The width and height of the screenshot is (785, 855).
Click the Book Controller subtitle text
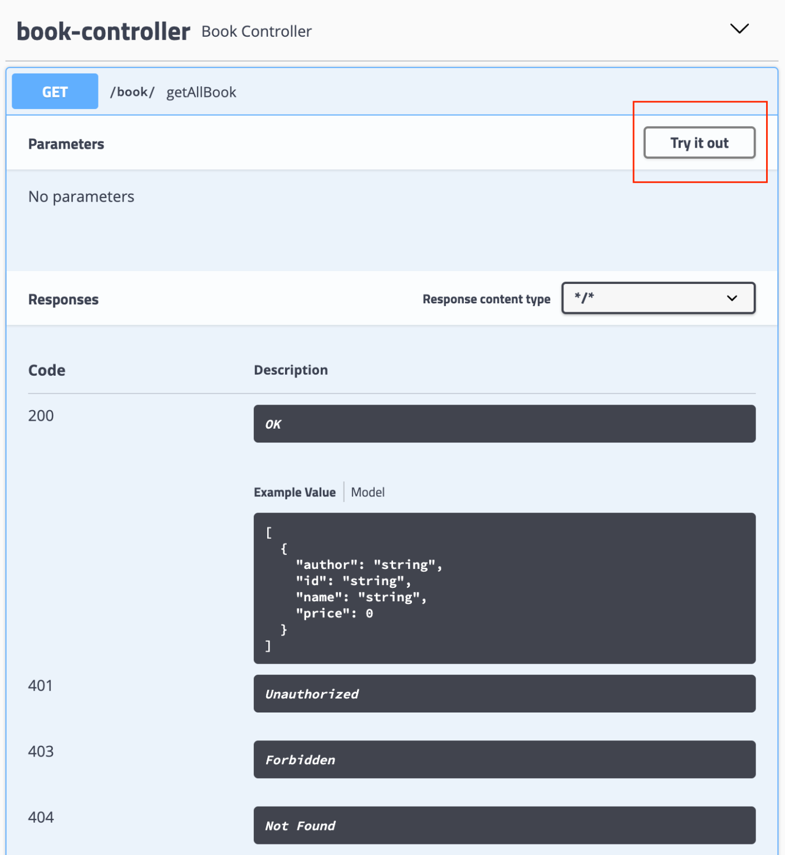pyautogui.click(x=256, y=31)
